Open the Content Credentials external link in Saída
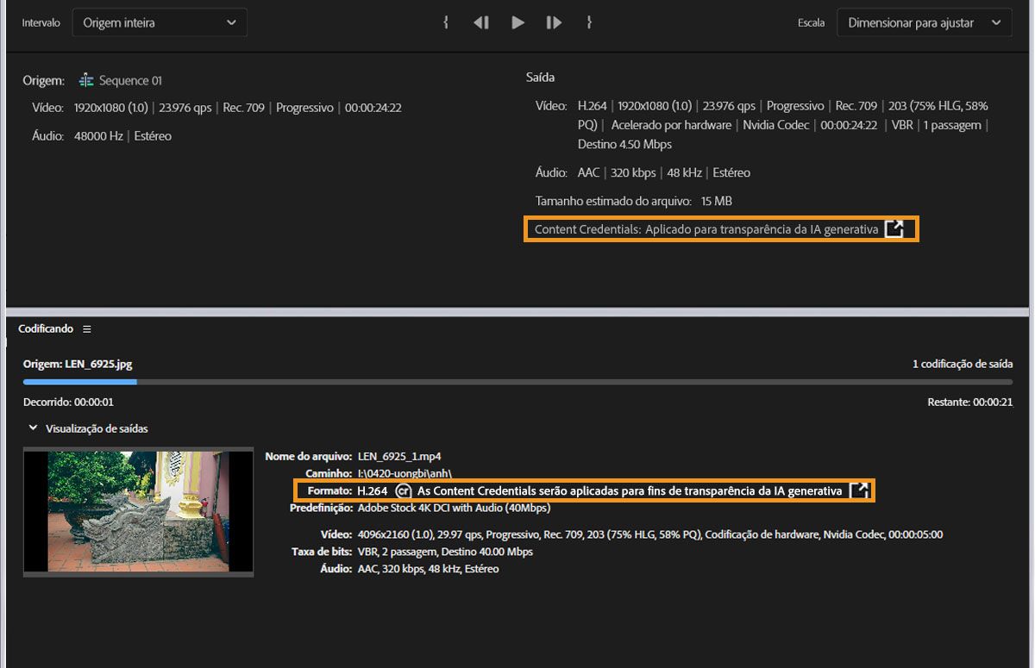The image size is (1035, 668). tap(894, 229)
